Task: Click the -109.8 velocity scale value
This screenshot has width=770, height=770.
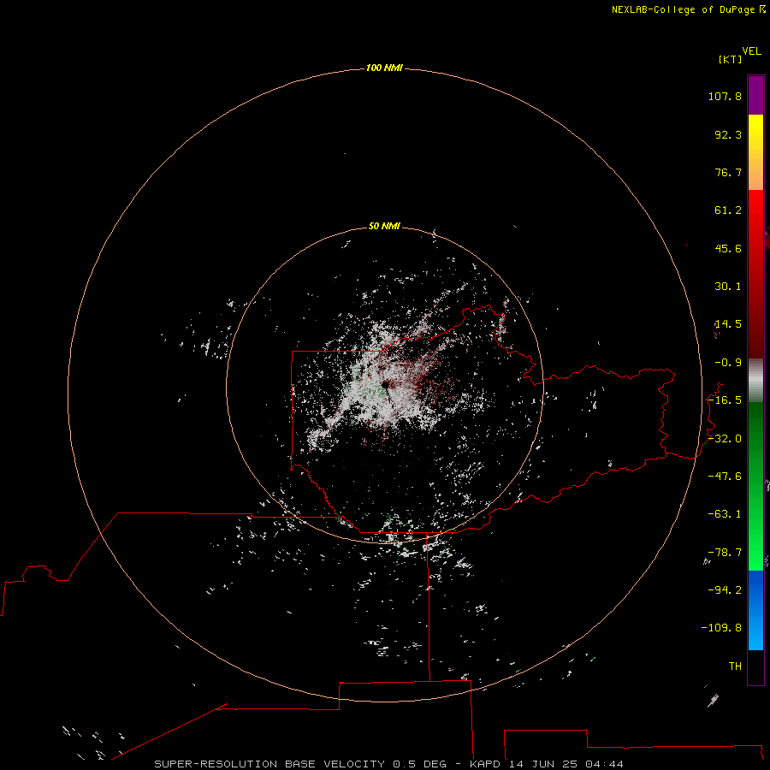Action: 721,628
